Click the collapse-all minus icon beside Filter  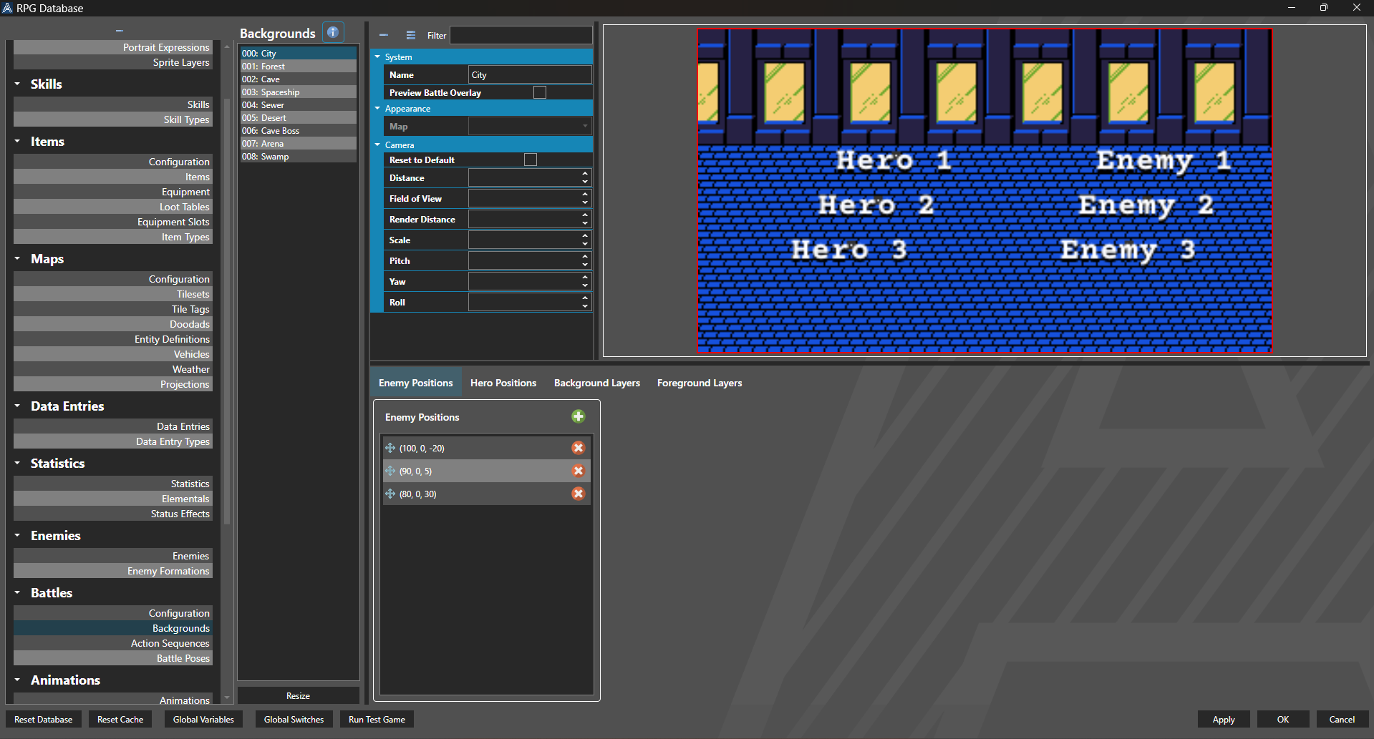tap(384, 35)
